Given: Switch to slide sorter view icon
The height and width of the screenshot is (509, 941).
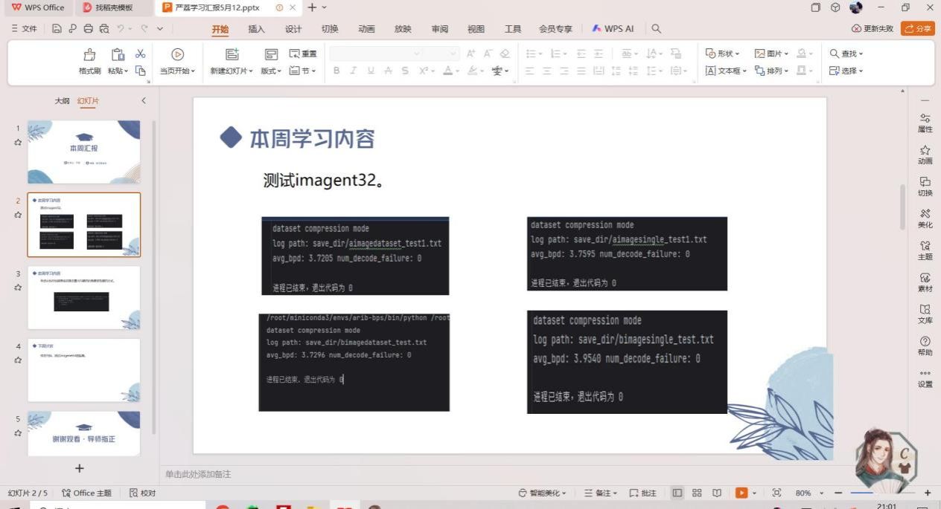Looking at the screenshot, I should point(697,493).
